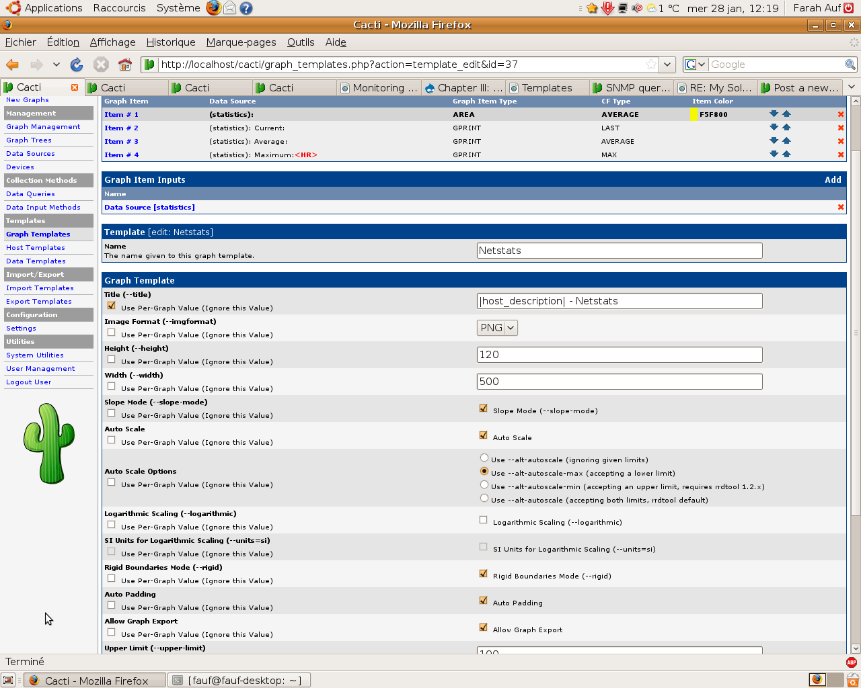Open the back/forward history dropdown arrow
This screenshot has height=688, width=861.
pyautogui.click(x=57, y=64)
